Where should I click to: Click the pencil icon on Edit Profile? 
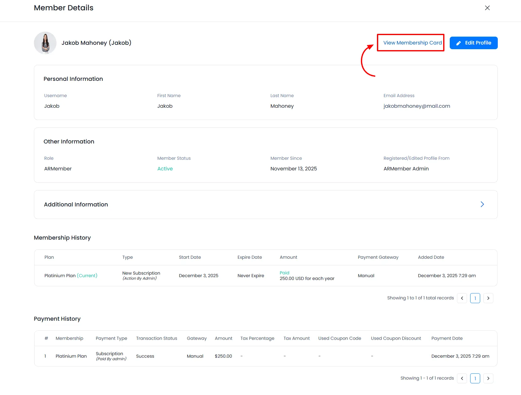click(459, 43)
